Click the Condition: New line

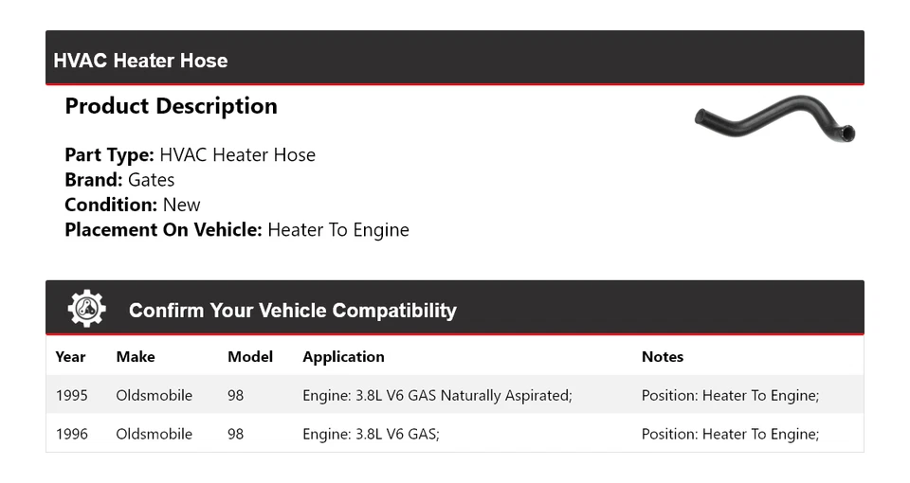pos(133,205)
